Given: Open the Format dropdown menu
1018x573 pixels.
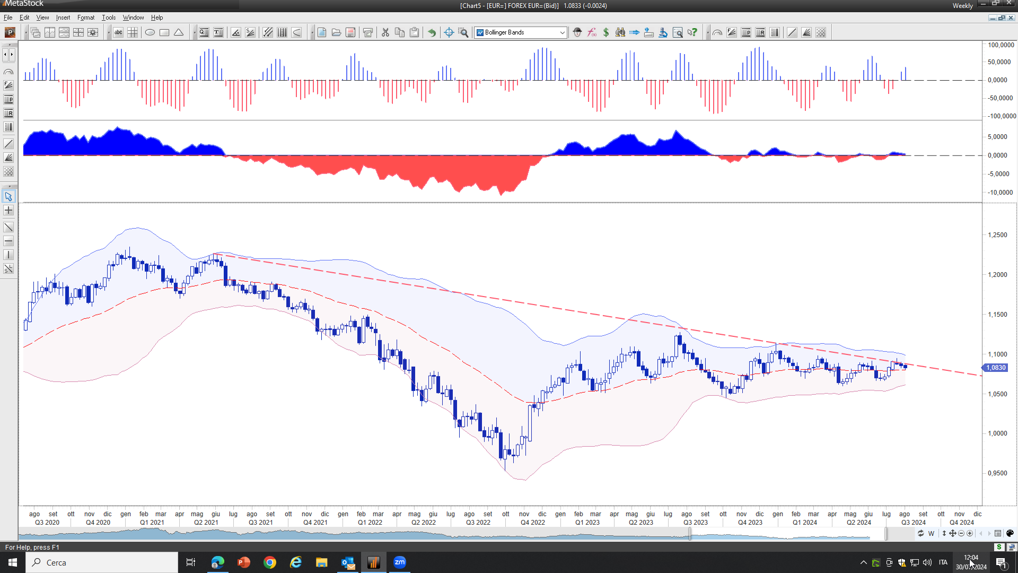Looking at the screenshot, I should click(85, 18).
